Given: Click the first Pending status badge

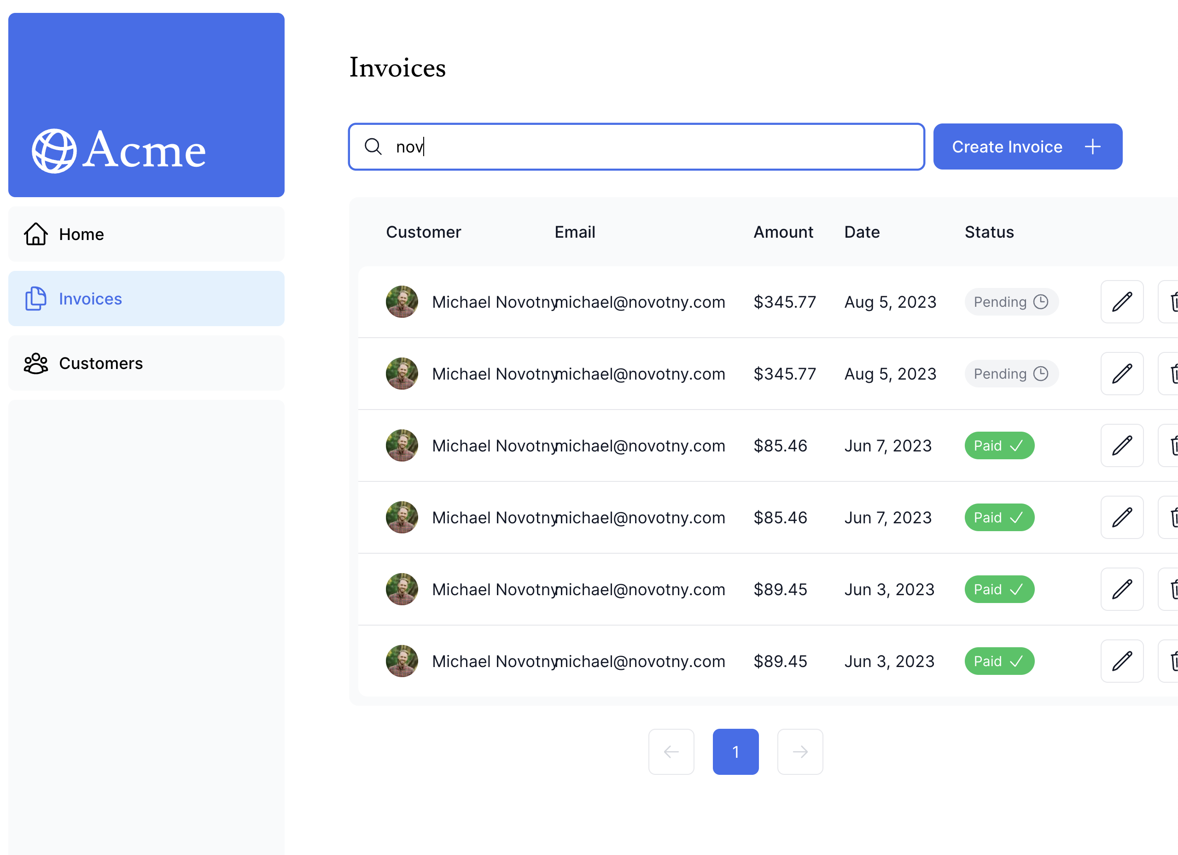Looking at the screenshot, I should [x=1011, y=302].
